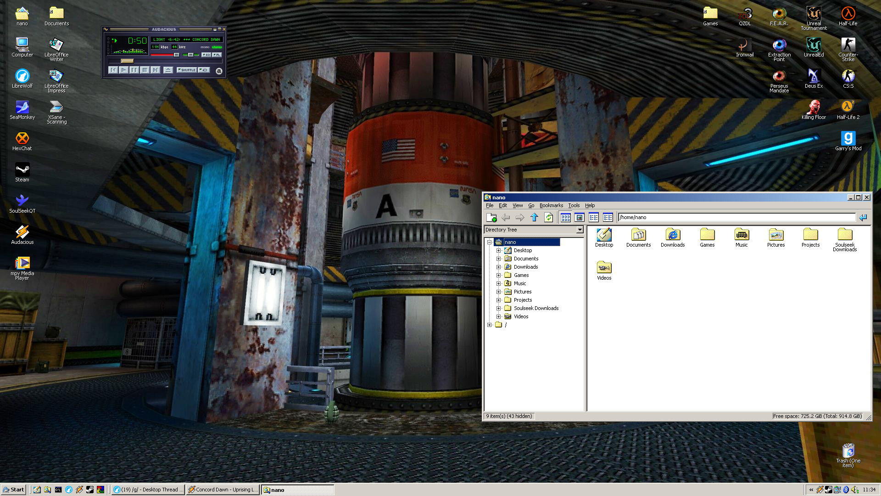Open the Trash desktop icon

pos(848,456)
